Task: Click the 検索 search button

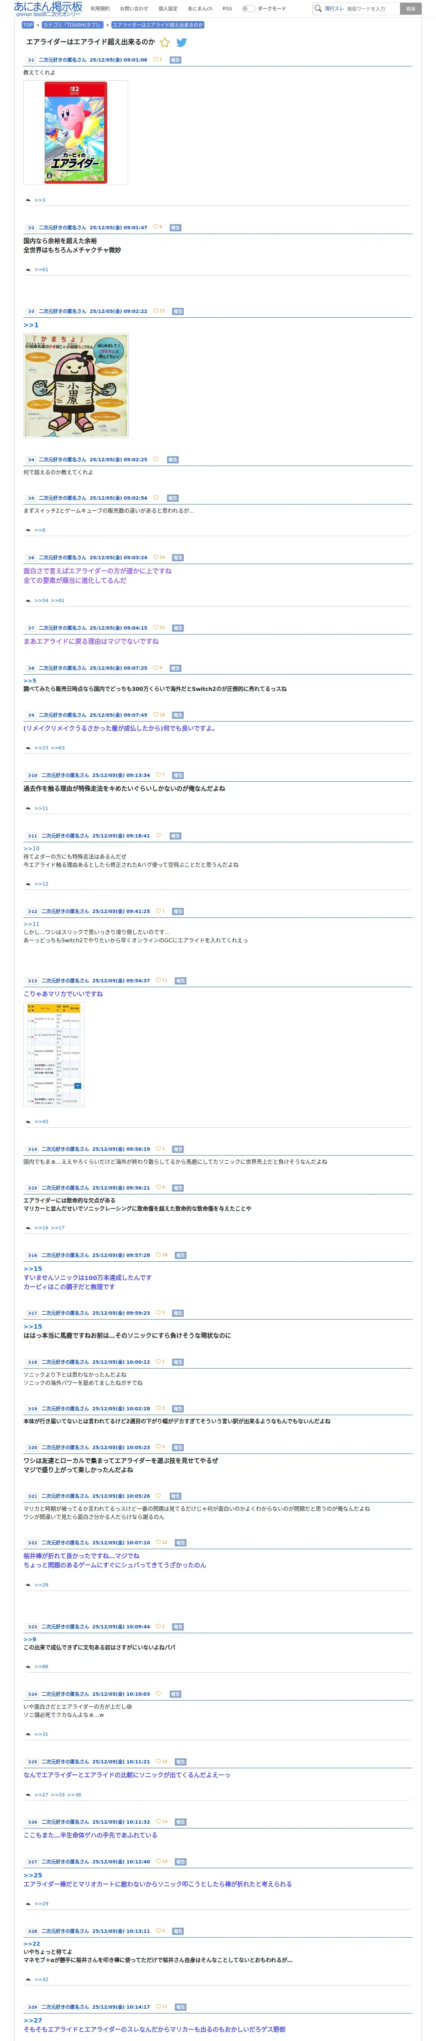Action: click(411, 9)
